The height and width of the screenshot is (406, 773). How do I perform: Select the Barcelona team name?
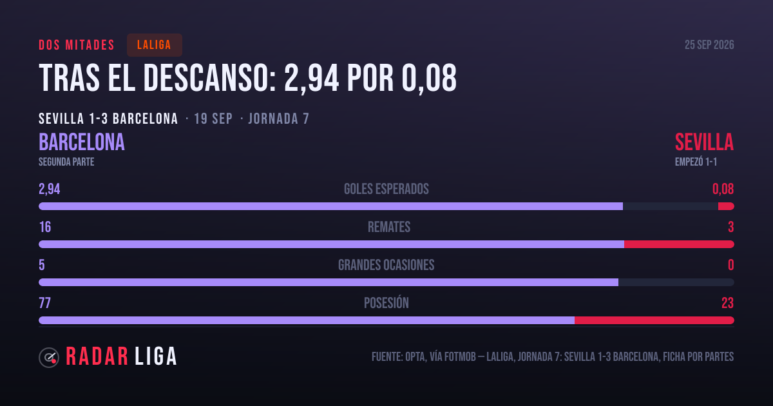[x=82, y=142]
